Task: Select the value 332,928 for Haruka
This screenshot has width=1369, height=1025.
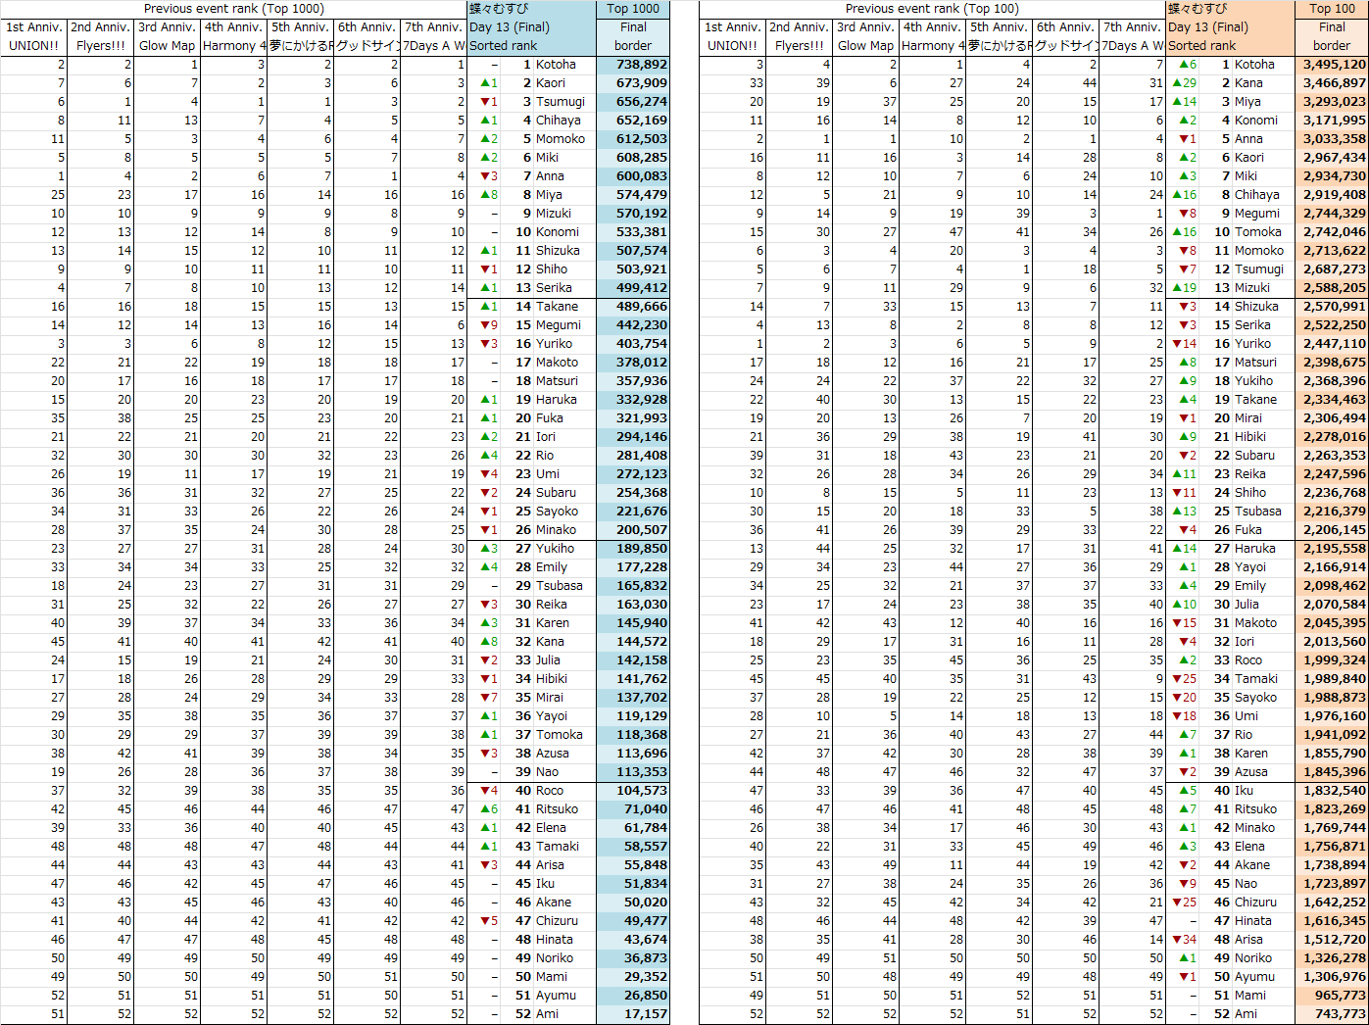Action: point(633,400)
